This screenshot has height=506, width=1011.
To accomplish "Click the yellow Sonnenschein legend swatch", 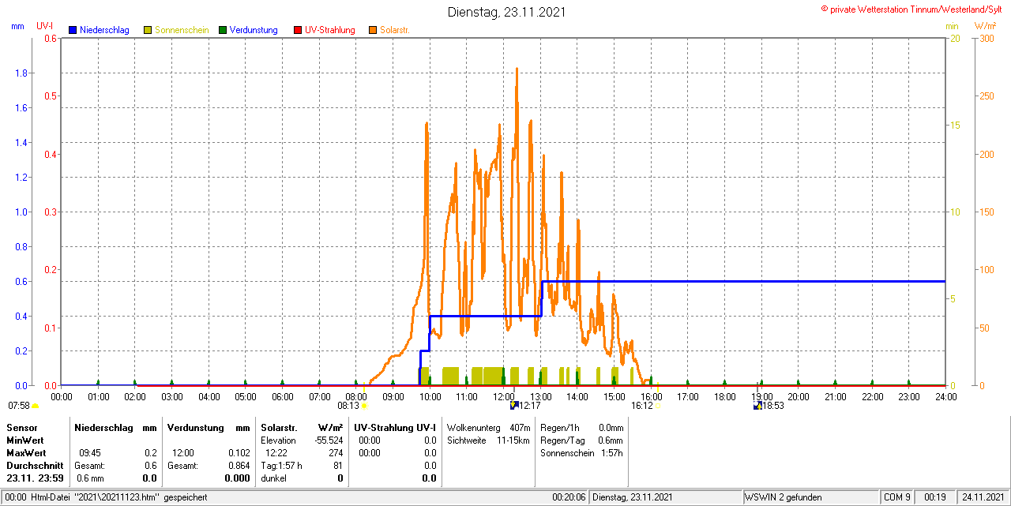I will coord(148,30).
